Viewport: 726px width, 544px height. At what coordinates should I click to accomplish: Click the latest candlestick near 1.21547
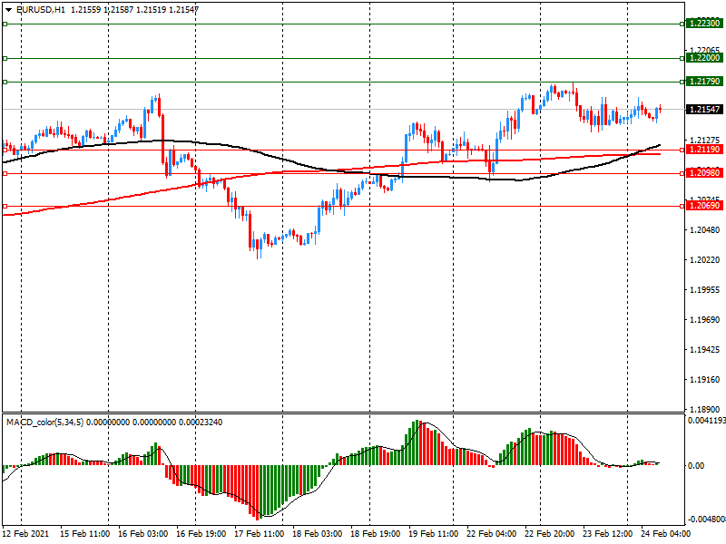coord(660,110)
